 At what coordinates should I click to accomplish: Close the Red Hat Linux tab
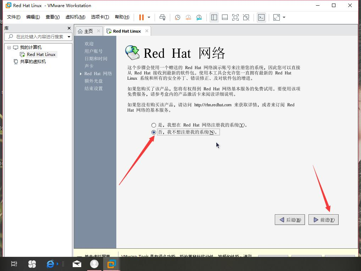pos(147,31)
